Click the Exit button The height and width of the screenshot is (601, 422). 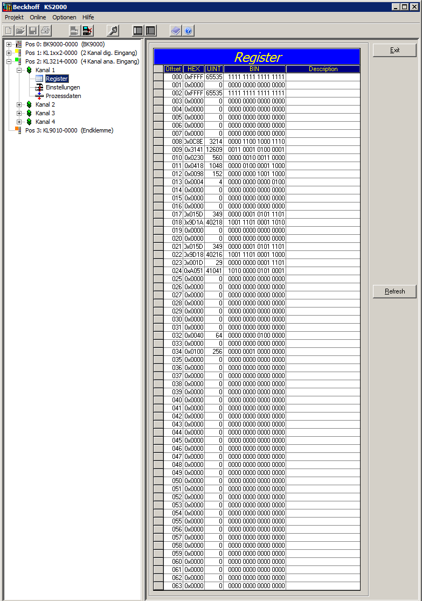click(395, 50)
